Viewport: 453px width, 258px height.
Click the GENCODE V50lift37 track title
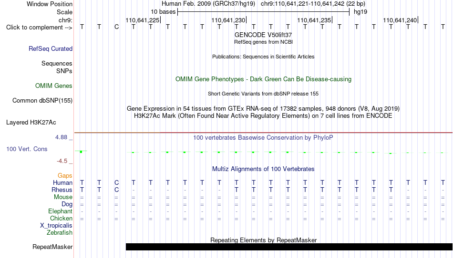point(263,35)
